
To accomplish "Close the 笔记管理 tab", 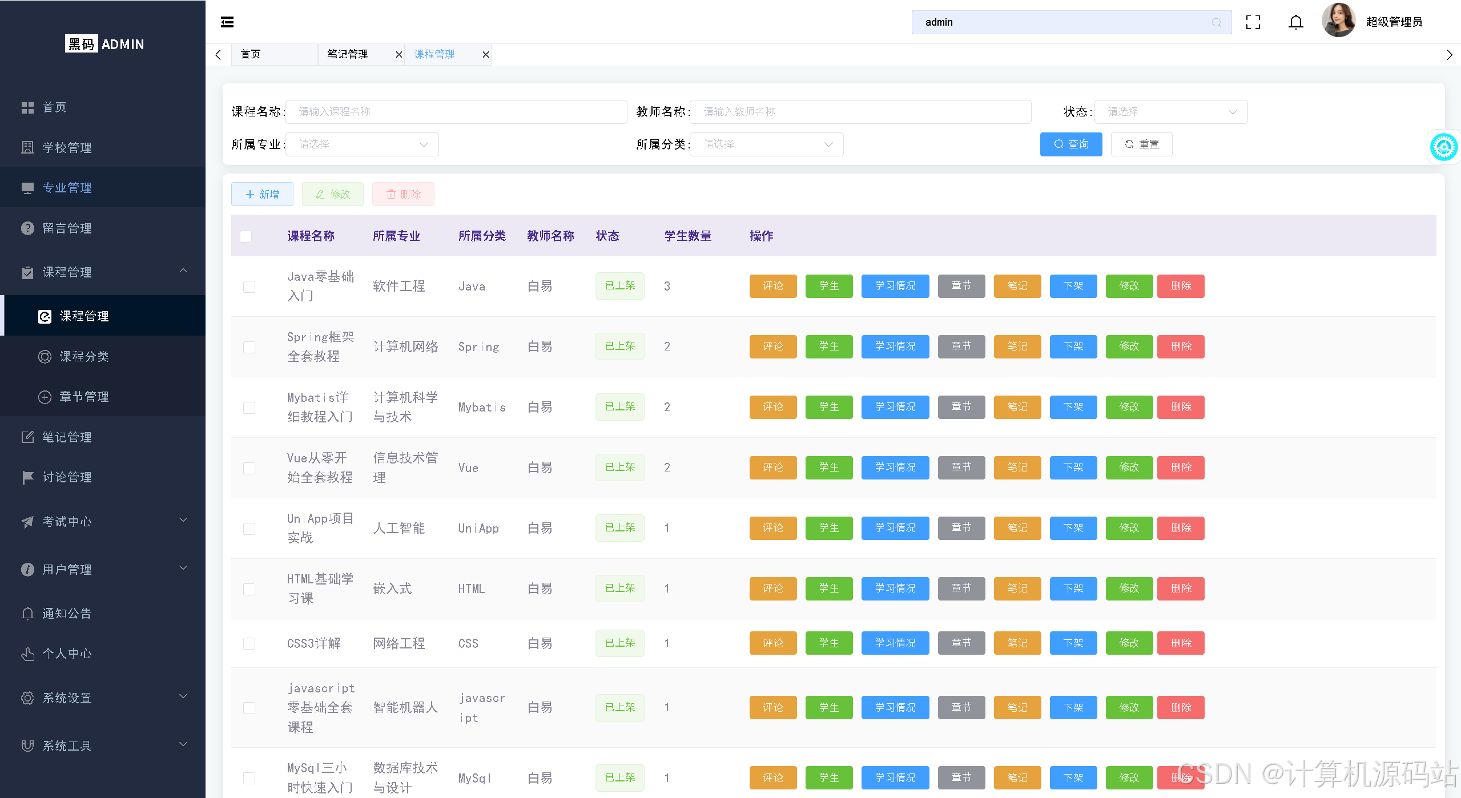I will [399, 55].
